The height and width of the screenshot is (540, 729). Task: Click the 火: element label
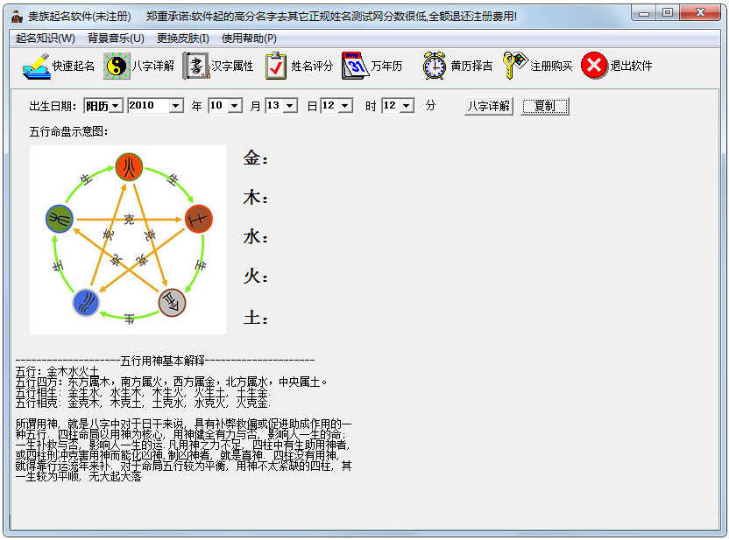click(256, 277)
